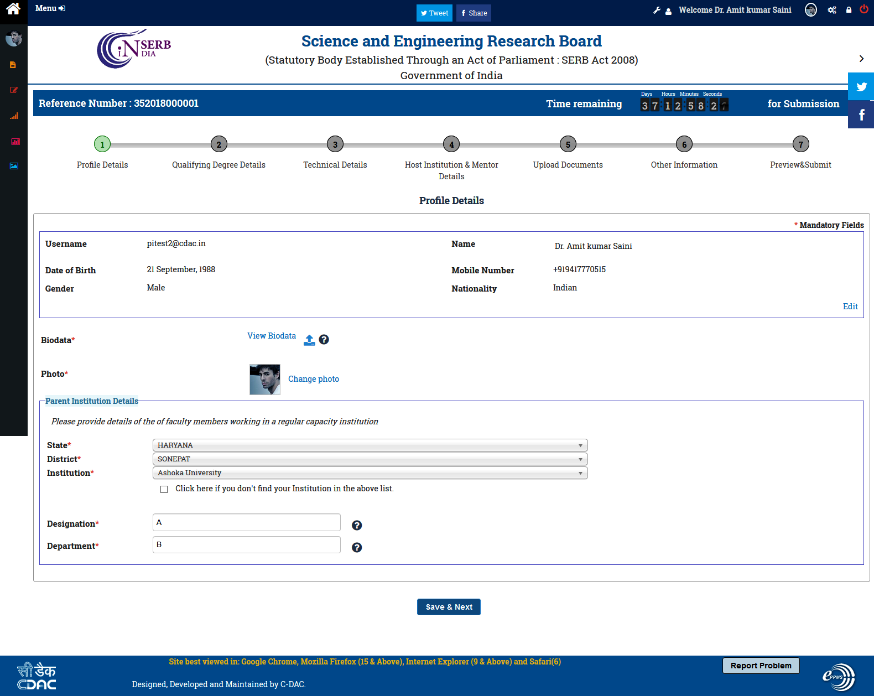Click the red power logout icon

click(x=863, y=9)
